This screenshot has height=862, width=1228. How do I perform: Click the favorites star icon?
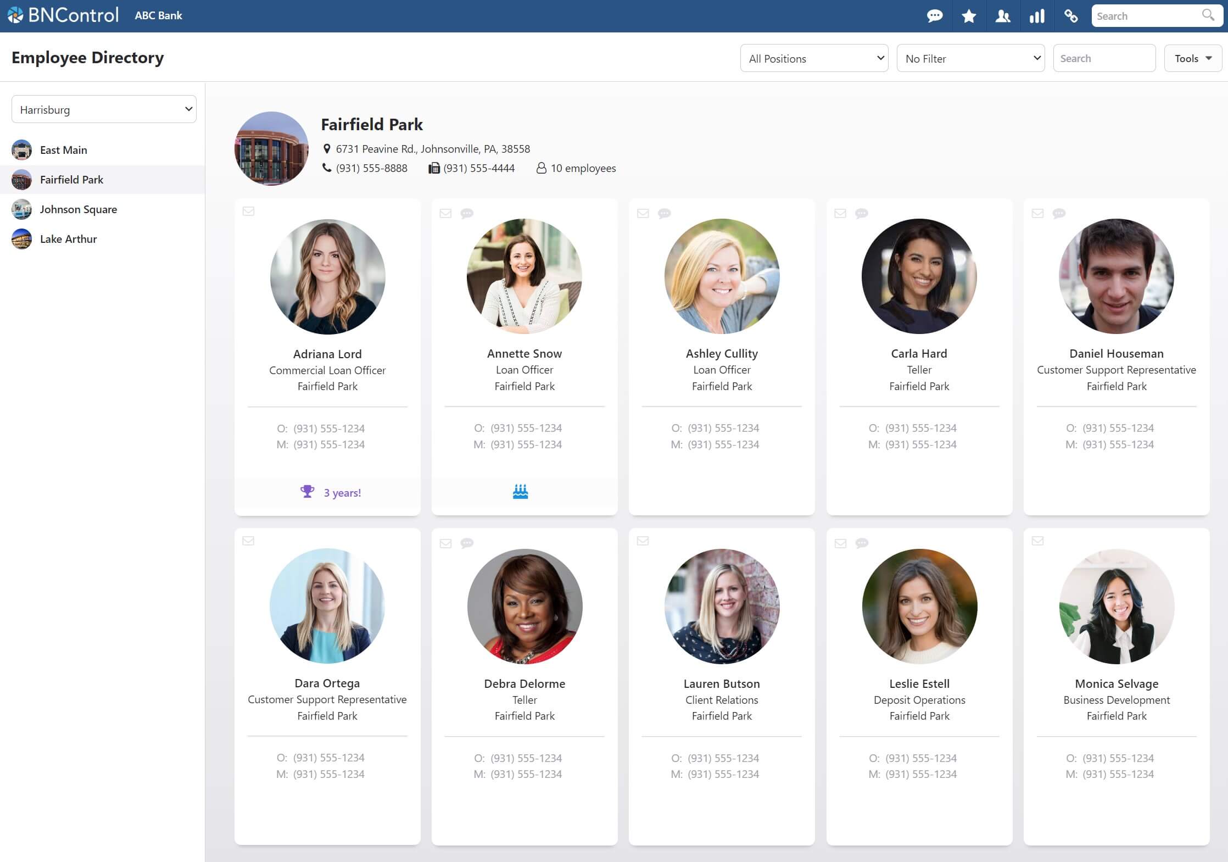tap(969, 16)
